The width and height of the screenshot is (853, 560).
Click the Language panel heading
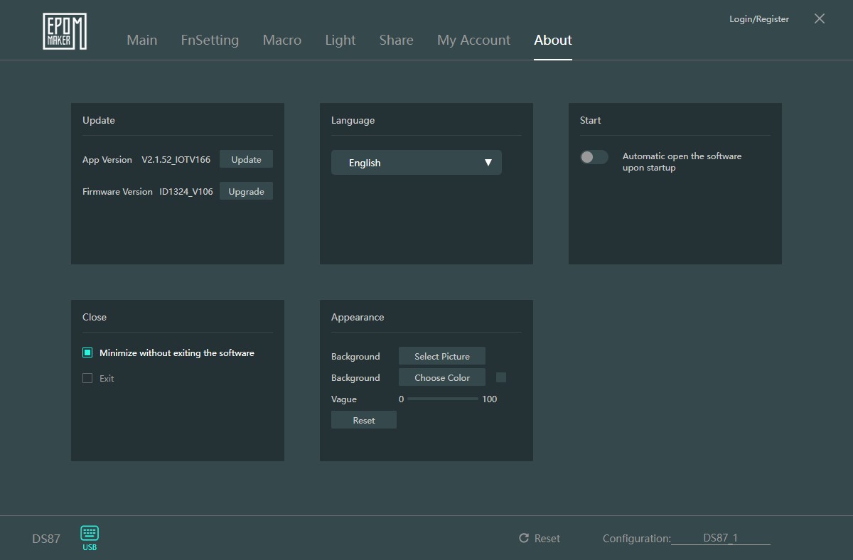point(353,120)
